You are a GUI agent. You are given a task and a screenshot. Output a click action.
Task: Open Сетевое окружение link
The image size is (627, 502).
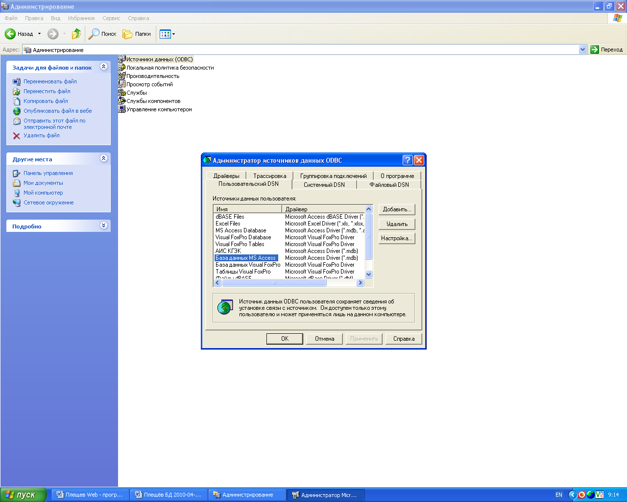click(x=48, y=202)
